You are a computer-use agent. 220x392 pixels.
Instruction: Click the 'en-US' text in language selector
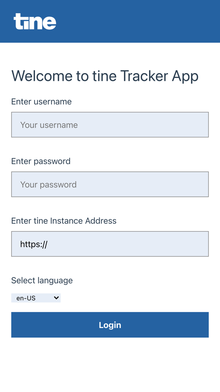point(26,298)
